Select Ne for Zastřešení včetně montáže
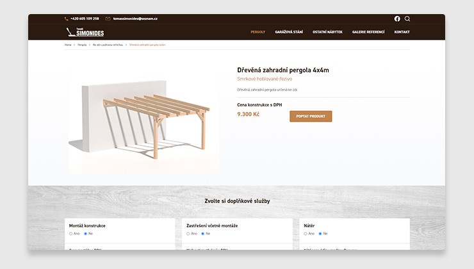The width and height of the screenshot is (474, 269). click(203, 234)
